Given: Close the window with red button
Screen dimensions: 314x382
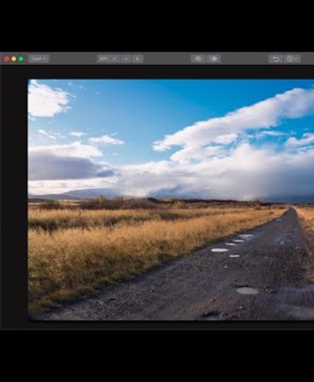Looking at the screenshot, I should [7, 59].
